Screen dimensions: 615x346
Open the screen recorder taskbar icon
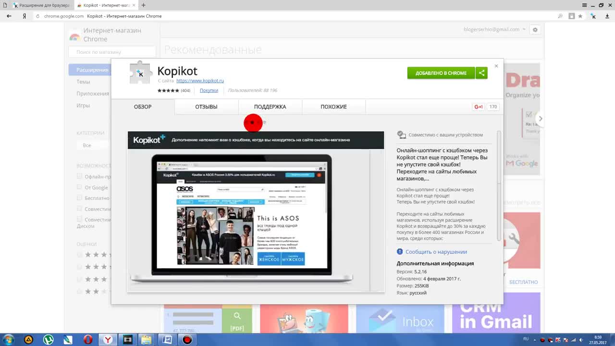pyautogui.click(x=187, y=340)
